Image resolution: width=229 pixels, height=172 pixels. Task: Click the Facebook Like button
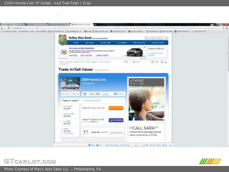pos(117,94)
